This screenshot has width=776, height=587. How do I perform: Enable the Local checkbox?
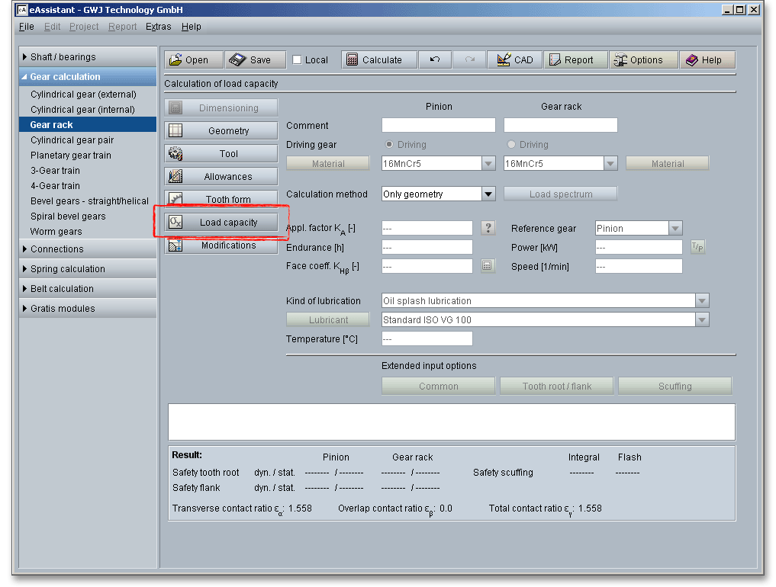click(x=298, y=60)
